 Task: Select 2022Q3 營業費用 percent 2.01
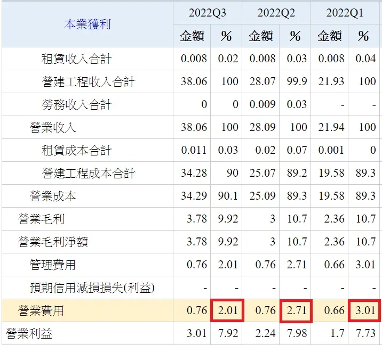point(227,310)
